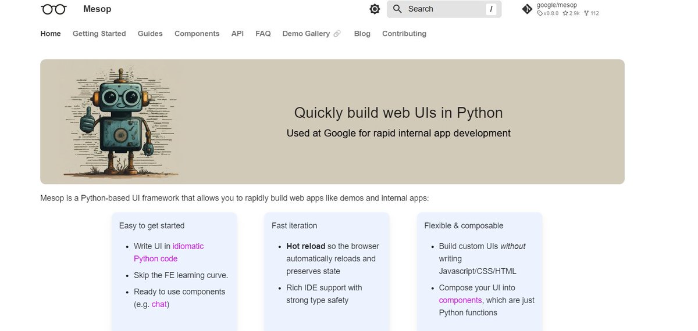The width and height of the screenshot is (698, 331).
Task: Select the Home tab
Action: pyautogui.click(x=51, y=34)
